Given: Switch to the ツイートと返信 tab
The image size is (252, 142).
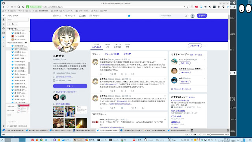Looking at the screenshot, I should [112, 54].
